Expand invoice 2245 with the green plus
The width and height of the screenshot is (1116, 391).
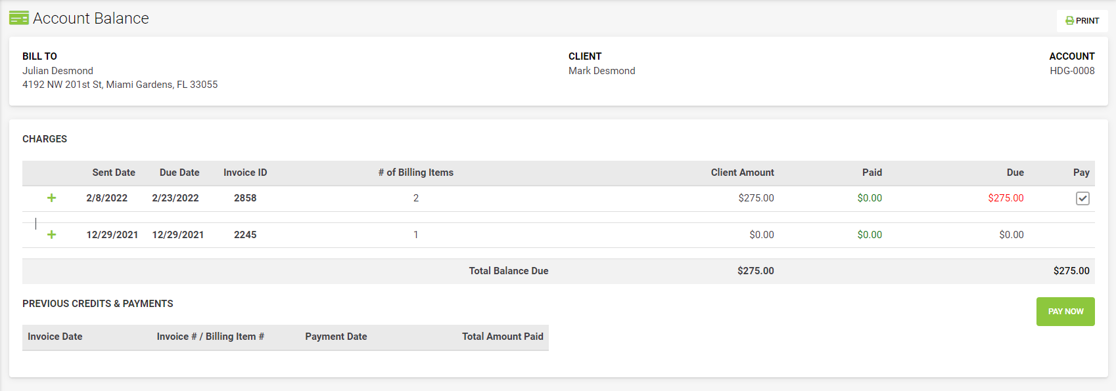(x=51, y=235)
